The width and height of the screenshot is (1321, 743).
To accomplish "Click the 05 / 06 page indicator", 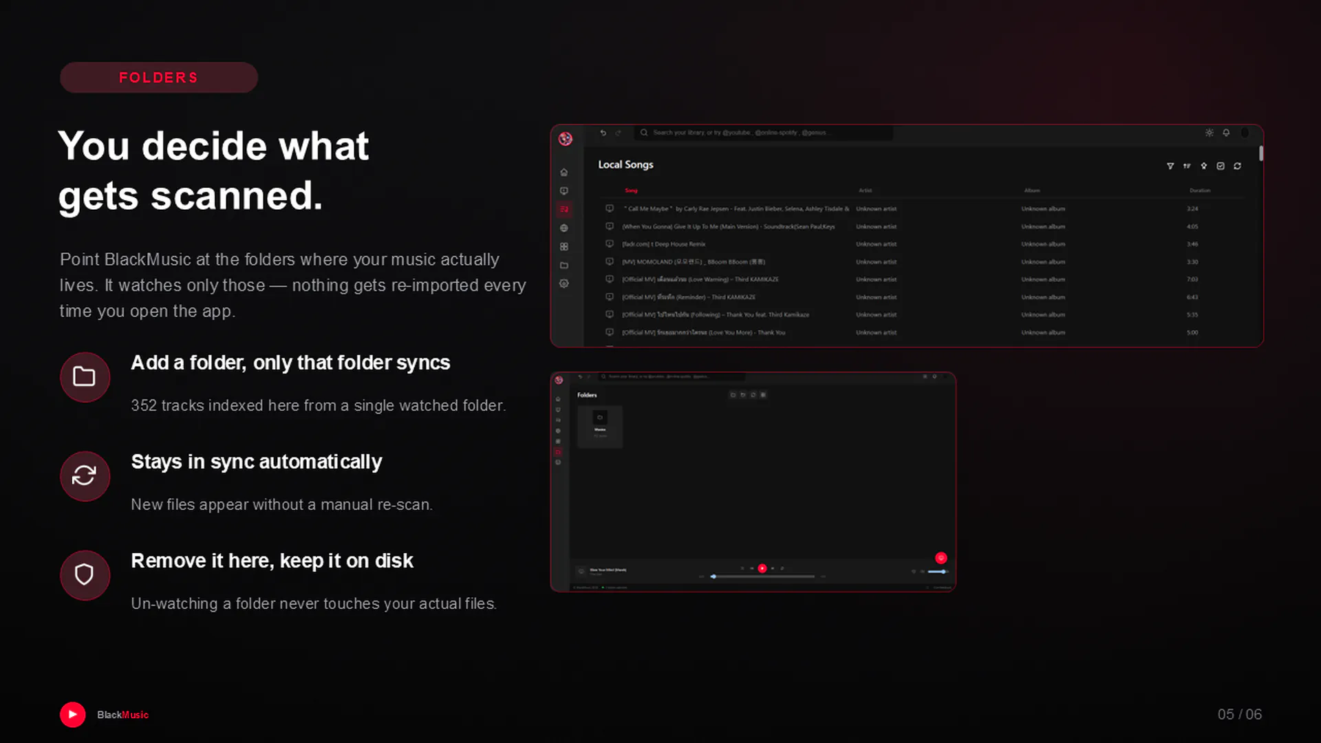I will (1240, 715).
